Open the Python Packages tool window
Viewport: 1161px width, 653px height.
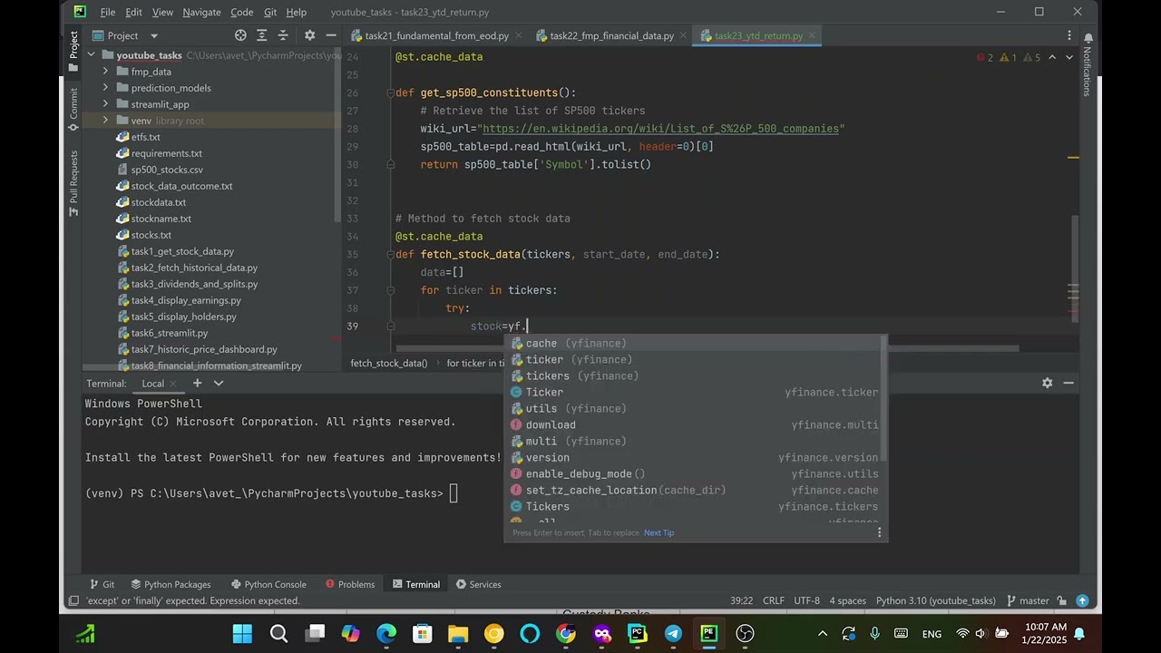pos(171,584)
